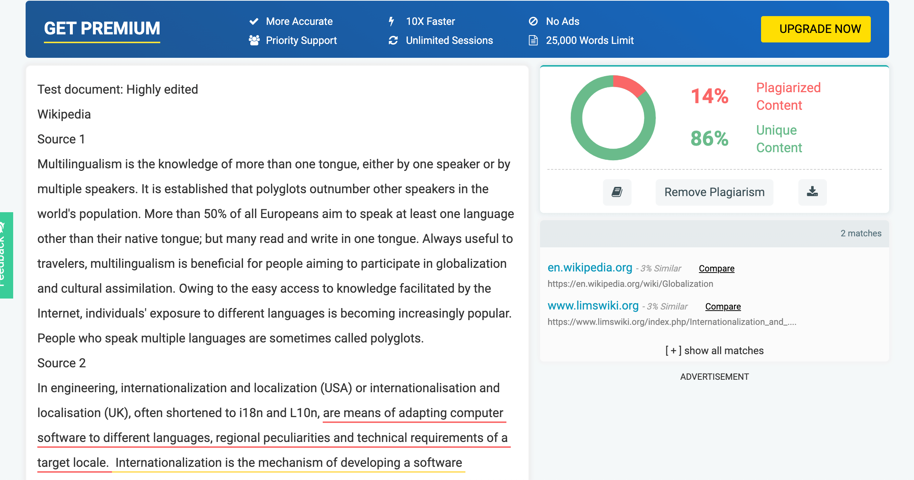The width and height of the screenshot is (914, 480).
Task: Click the download report icon
Action: click(812, 192)
